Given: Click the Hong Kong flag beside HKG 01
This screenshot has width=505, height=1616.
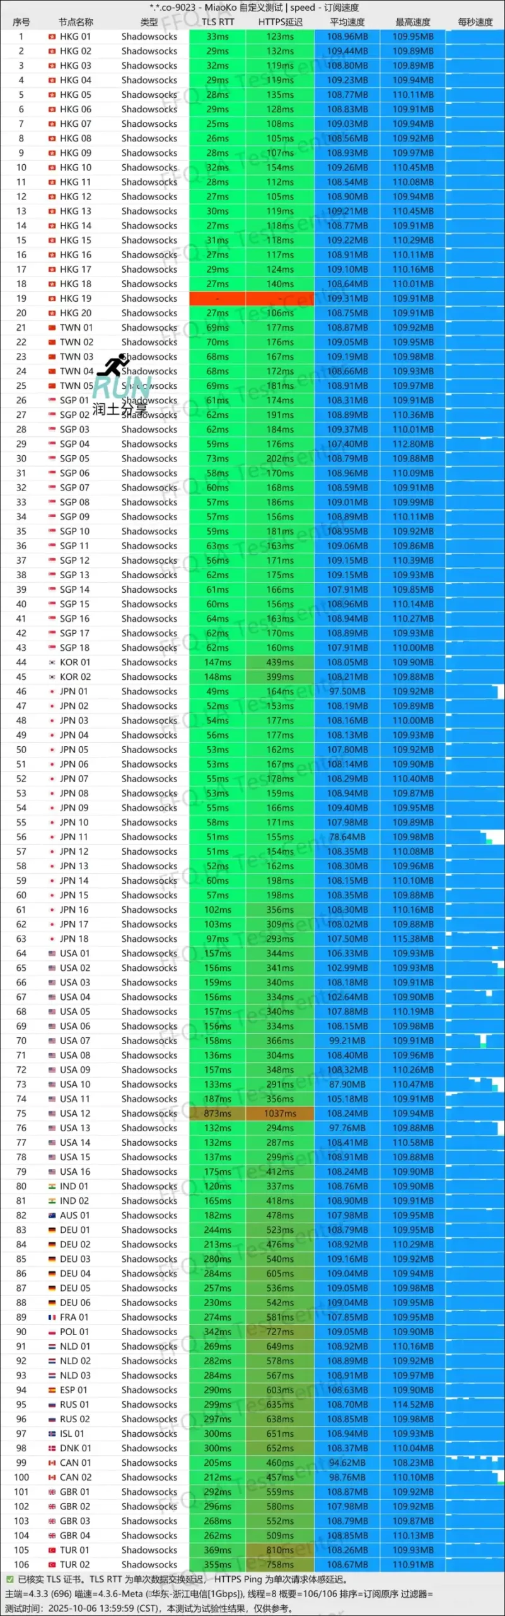Looking at the screenshot, I should pos(52,37).
